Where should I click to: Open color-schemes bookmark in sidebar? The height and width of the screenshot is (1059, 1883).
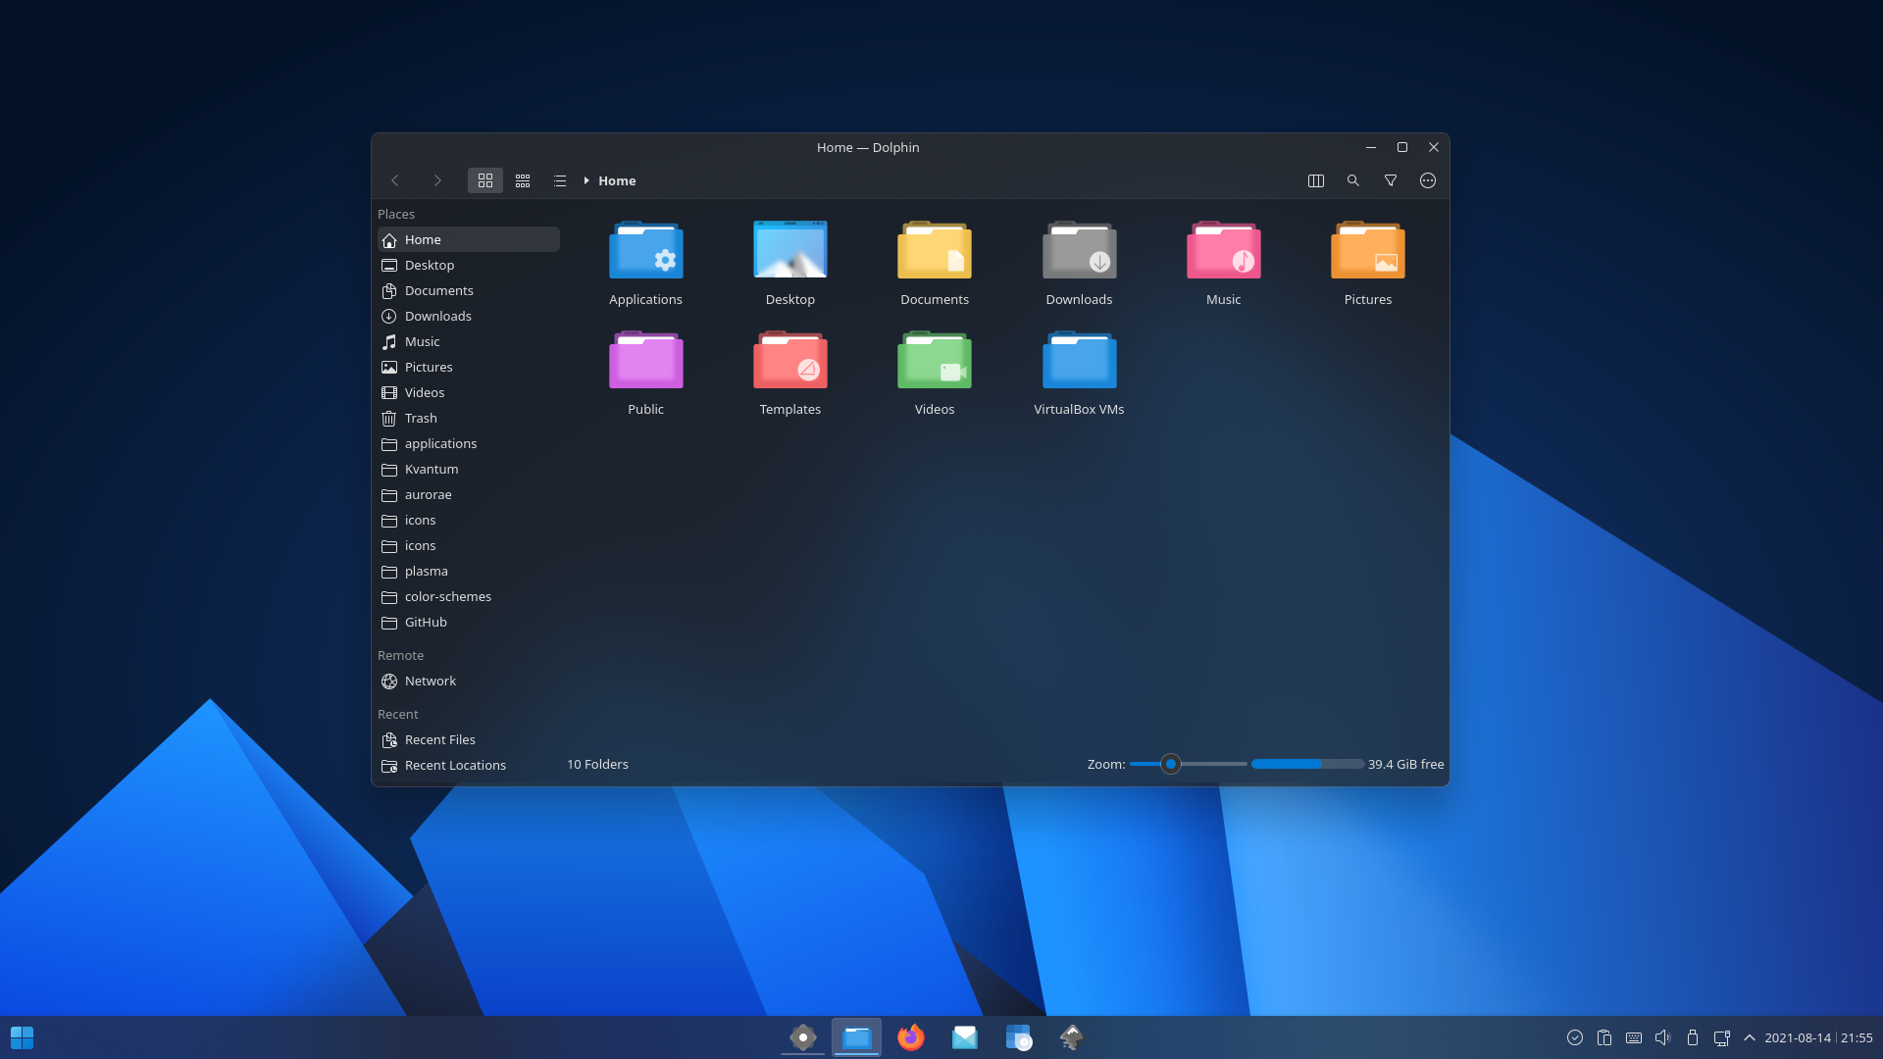pyautogui.click(x=469, y=596)
